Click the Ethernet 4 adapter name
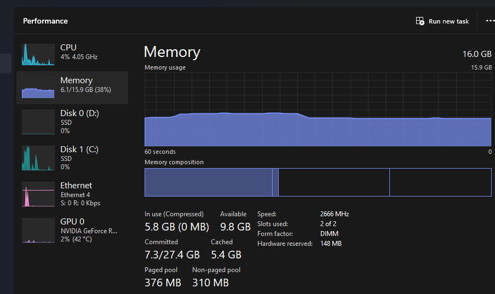 (x=75, y=195)
